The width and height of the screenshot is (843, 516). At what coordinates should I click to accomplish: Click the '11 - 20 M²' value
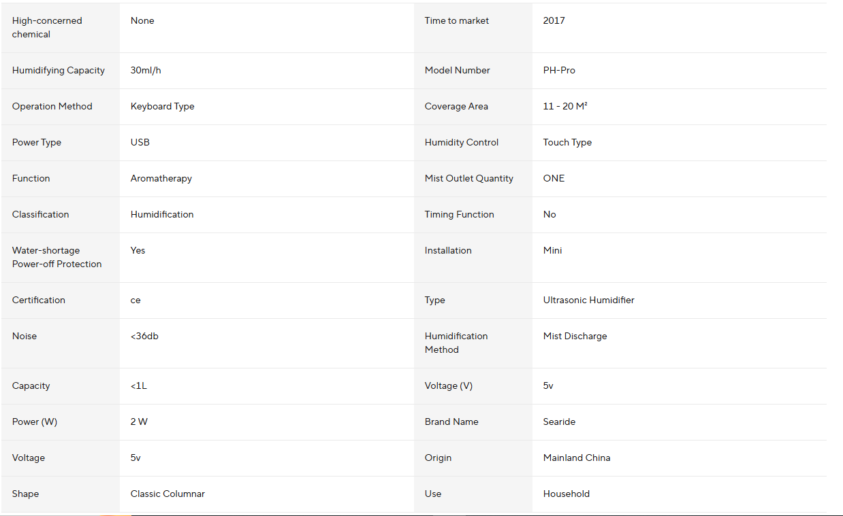[x=565, y=107]
